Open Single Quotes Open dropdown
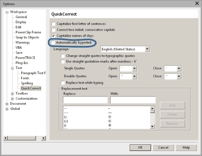 pos(134,68)
